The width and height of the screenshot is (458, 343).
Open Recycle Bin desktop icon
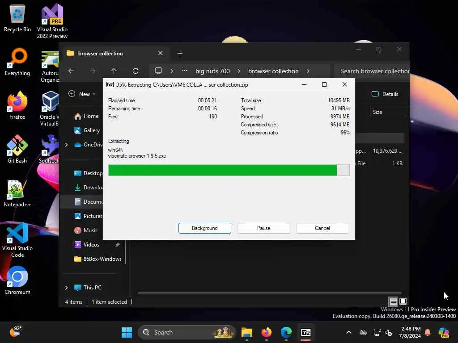coord(17,18)
